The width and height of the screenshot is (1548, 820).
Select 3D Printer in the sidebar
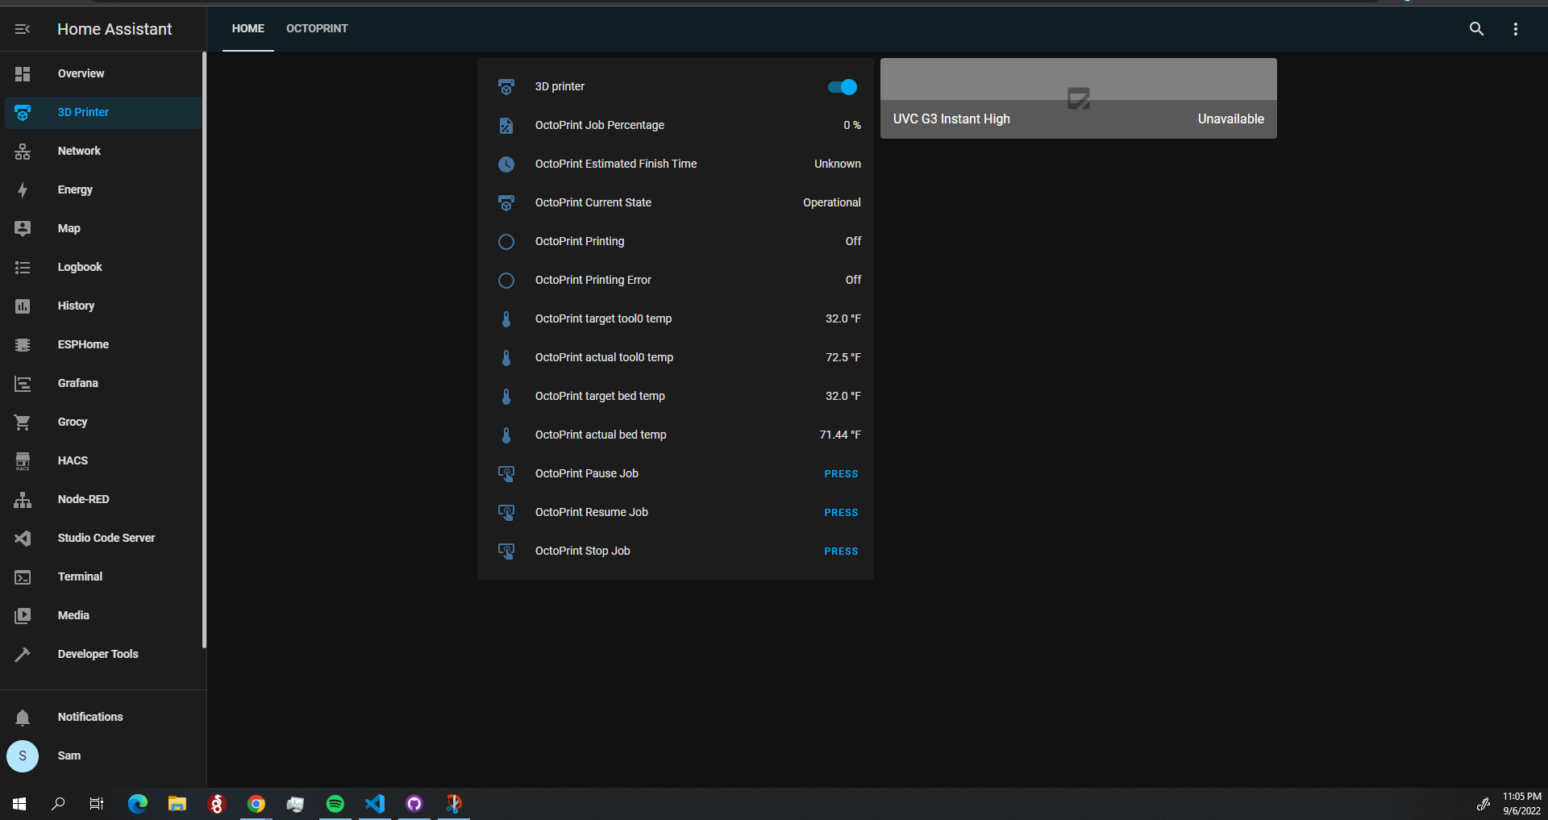[x=103, y=113]
